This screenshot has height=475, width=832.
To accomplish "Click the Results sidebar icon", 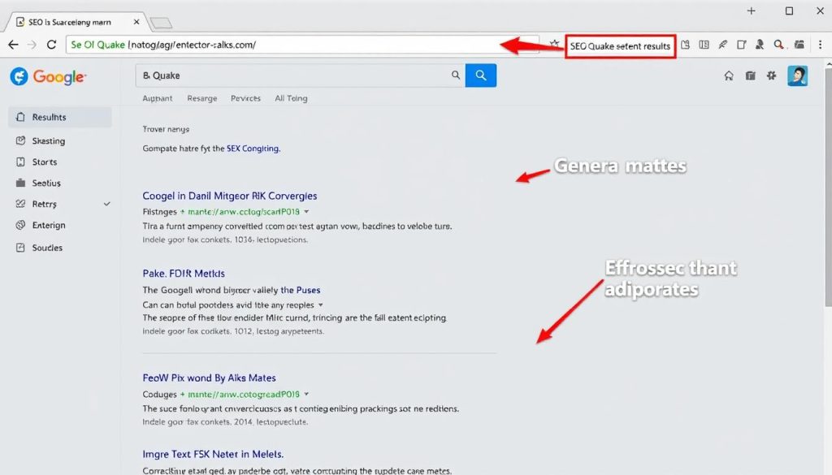I will (20, 117).
